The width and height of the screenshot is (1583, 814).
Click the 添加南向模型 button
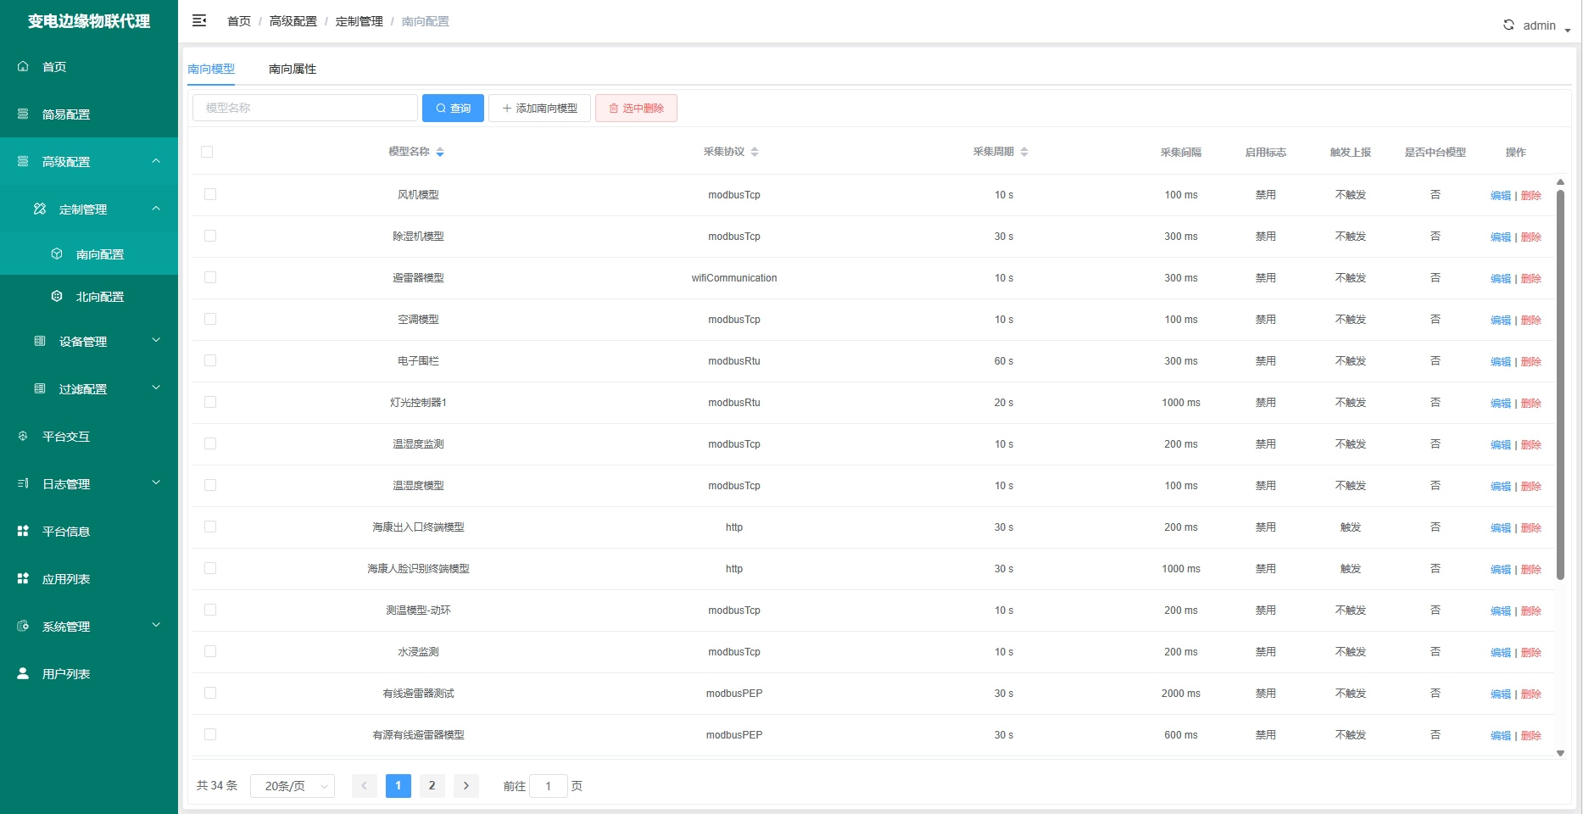(x=539, y=109)
